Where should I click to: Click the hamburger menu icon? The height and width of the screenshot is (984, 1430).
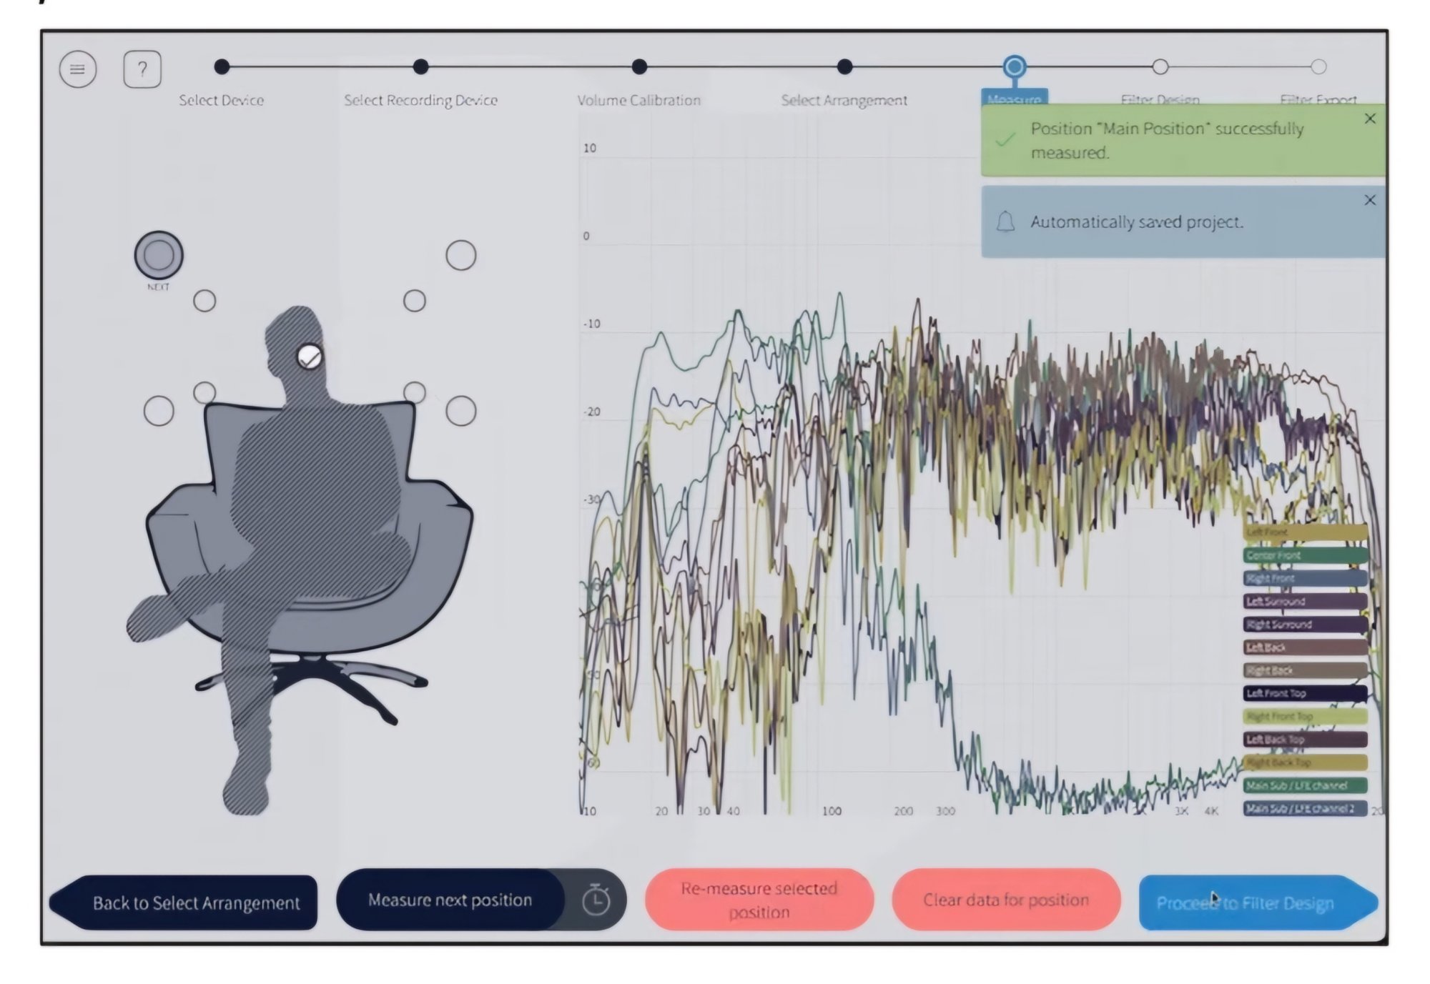(x=77, y=67)
